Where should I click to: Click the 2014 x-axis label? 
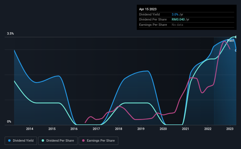pyautogui.click(x=30, y=129)
